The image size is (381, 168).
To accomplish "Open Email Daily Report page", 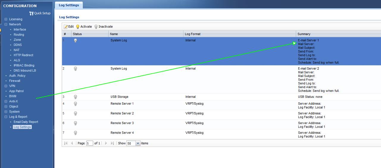I will (x=26, y=122).
